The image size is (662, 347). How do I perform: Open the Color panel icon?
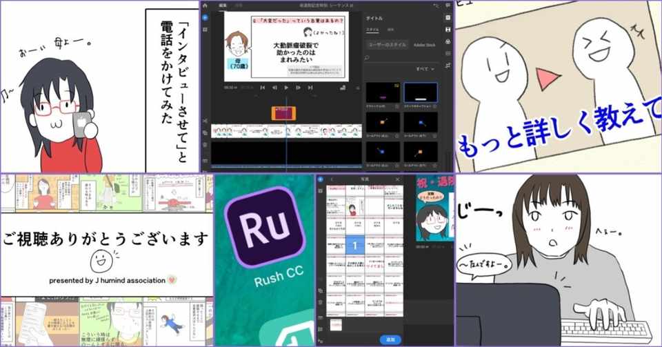click(448, 42)
